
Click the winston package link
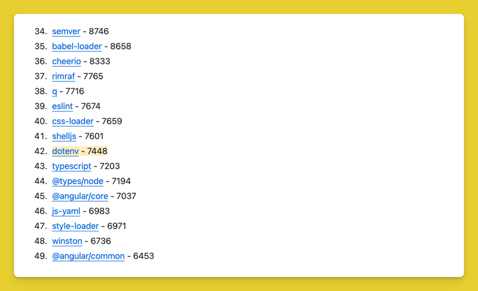pos(67,241)
